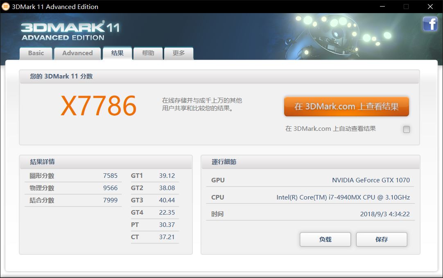Select the 结果 tab
This screenshot has height=278, width=443.
coord(117,53)
